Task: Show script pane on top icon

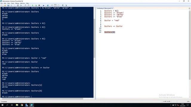Action: coord(52,5)
